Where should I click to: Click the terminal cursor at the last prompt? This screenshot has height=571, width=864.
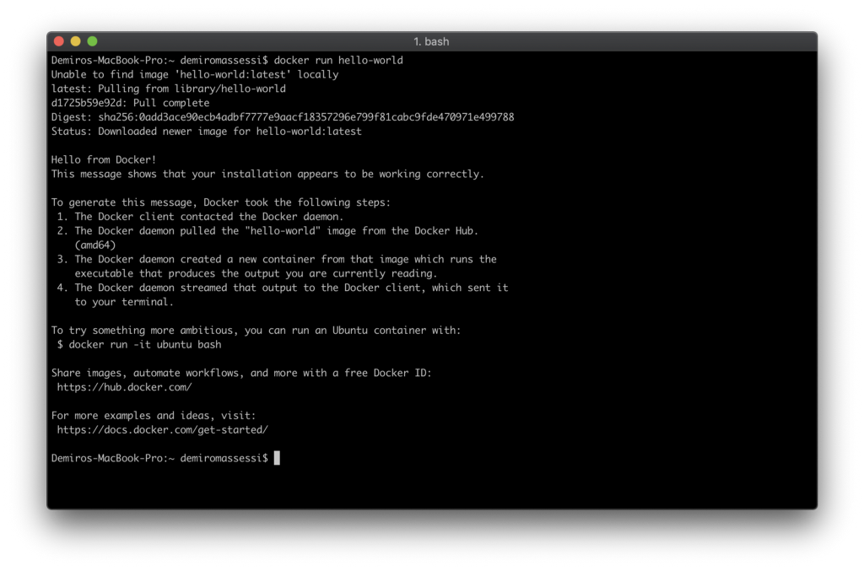pyautogui.click(x=277, y=458)
